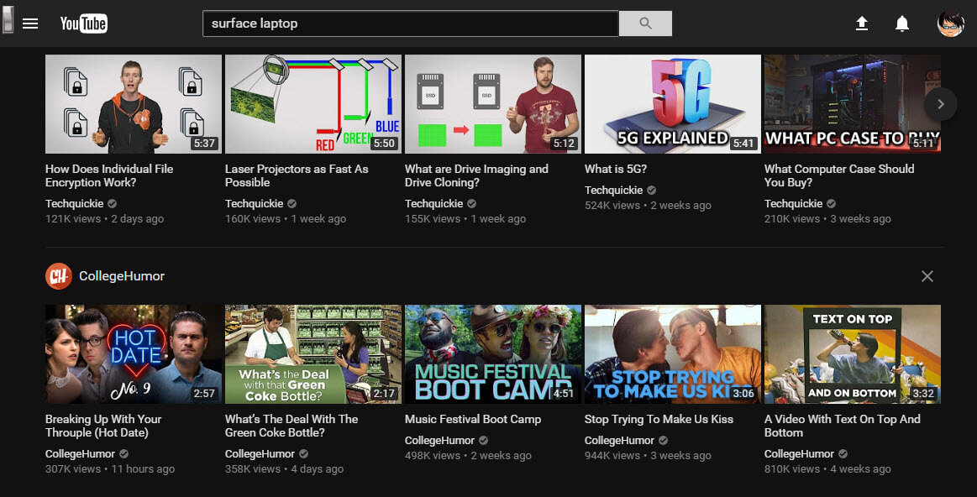The height and width of the screenshot is (497, 977).
Task: Click the search box containing surface laptop
Action: [x=411, y=24]
